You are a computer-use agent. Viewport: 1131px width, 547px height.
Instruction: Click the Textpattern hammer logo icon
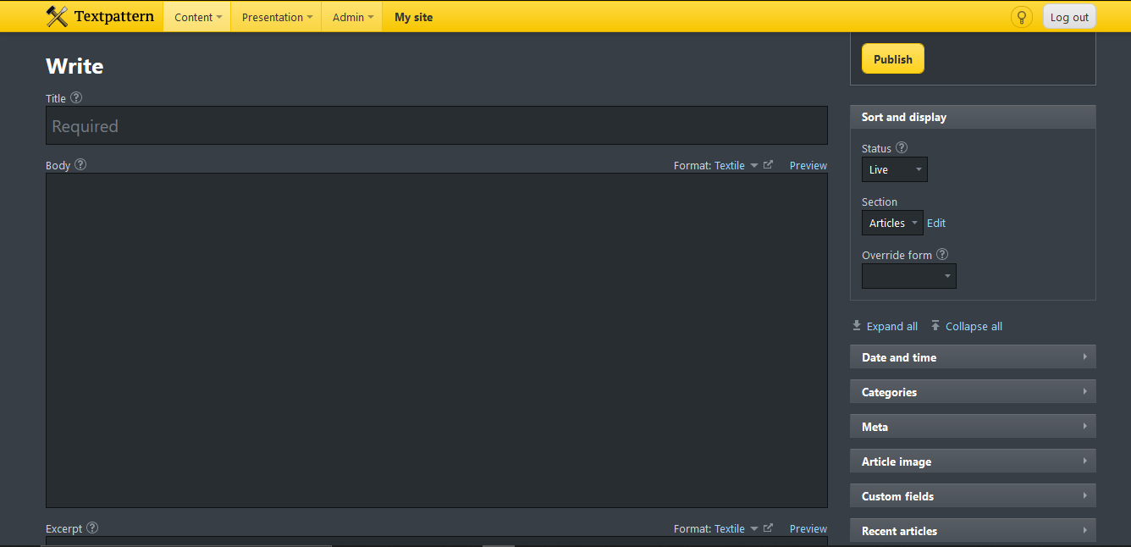57,16
